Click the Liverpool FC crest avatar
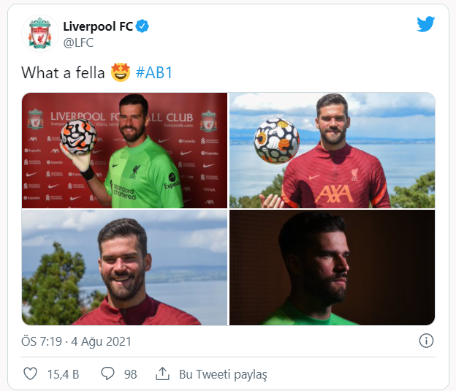456x391 pixels. coord(39,34)
